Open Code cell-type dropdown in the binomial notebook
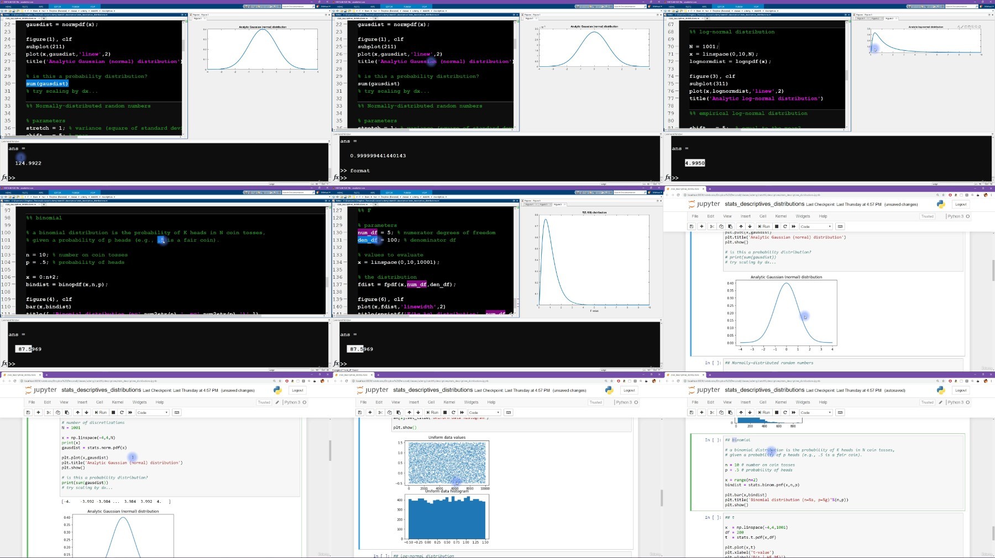The width and height of the screenshot is (995, 558). pos(815,412)
